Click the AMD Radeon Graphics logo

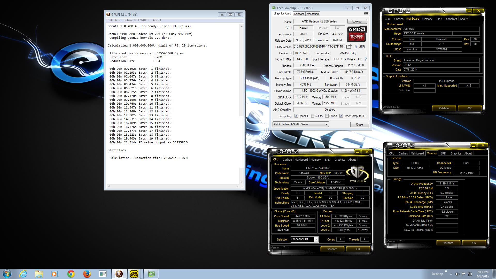point(357,34)
